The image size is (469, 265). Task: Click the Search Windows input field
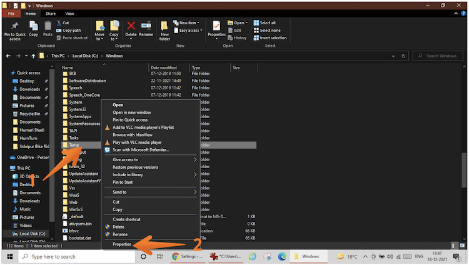440,56
